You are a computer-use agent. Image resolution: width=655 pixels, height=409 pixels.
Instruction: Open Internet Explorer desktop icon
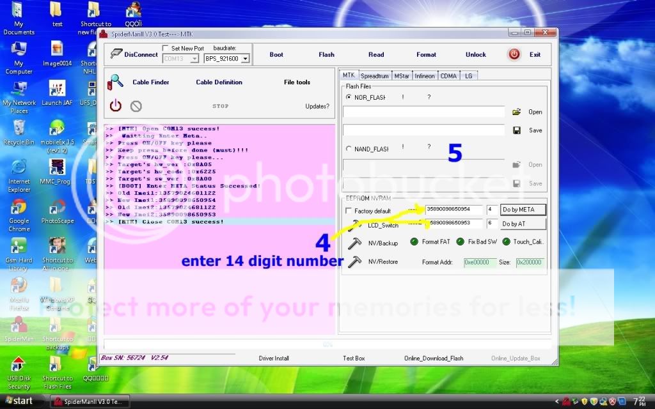click(x=19, y=176)
